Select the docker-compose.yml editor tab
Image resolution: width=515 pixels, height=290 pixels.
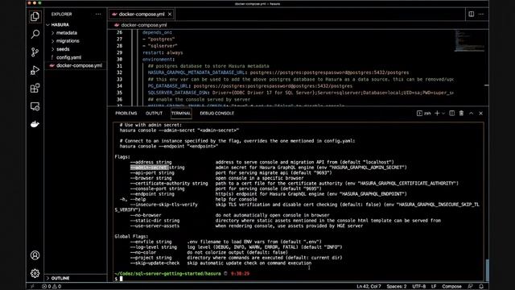142,14
